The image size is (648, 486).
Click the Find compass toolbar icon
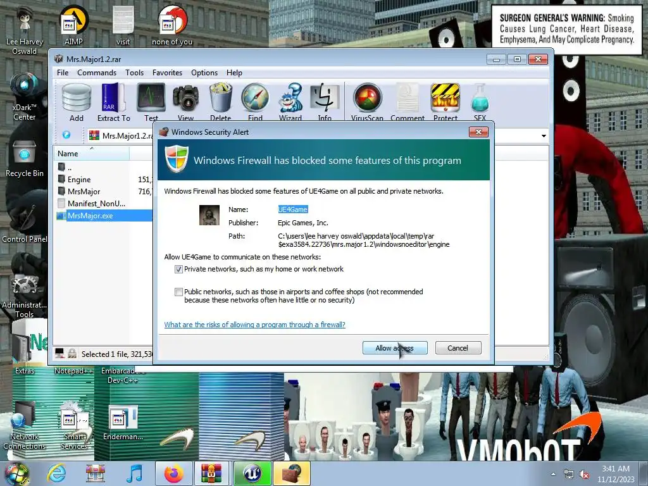(x=255, y=103)
